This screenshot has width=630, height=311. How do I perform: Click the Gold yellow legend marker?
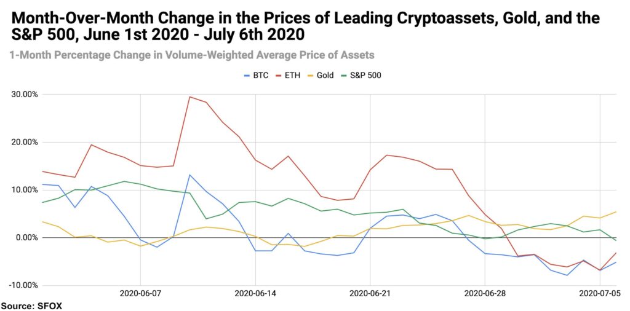[x=309, y=76]
